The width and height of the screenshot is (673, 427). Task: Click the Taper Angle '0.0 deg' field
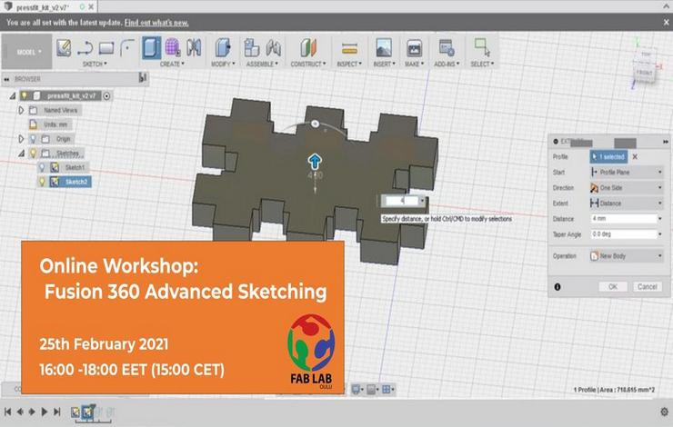[625, 234]
